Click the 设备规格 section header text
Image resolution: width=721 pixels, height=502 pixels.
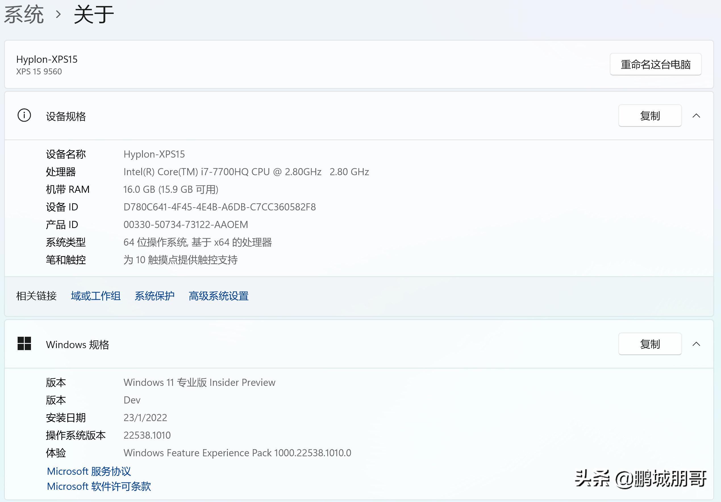pyautogui.click(x=66, y=116)
